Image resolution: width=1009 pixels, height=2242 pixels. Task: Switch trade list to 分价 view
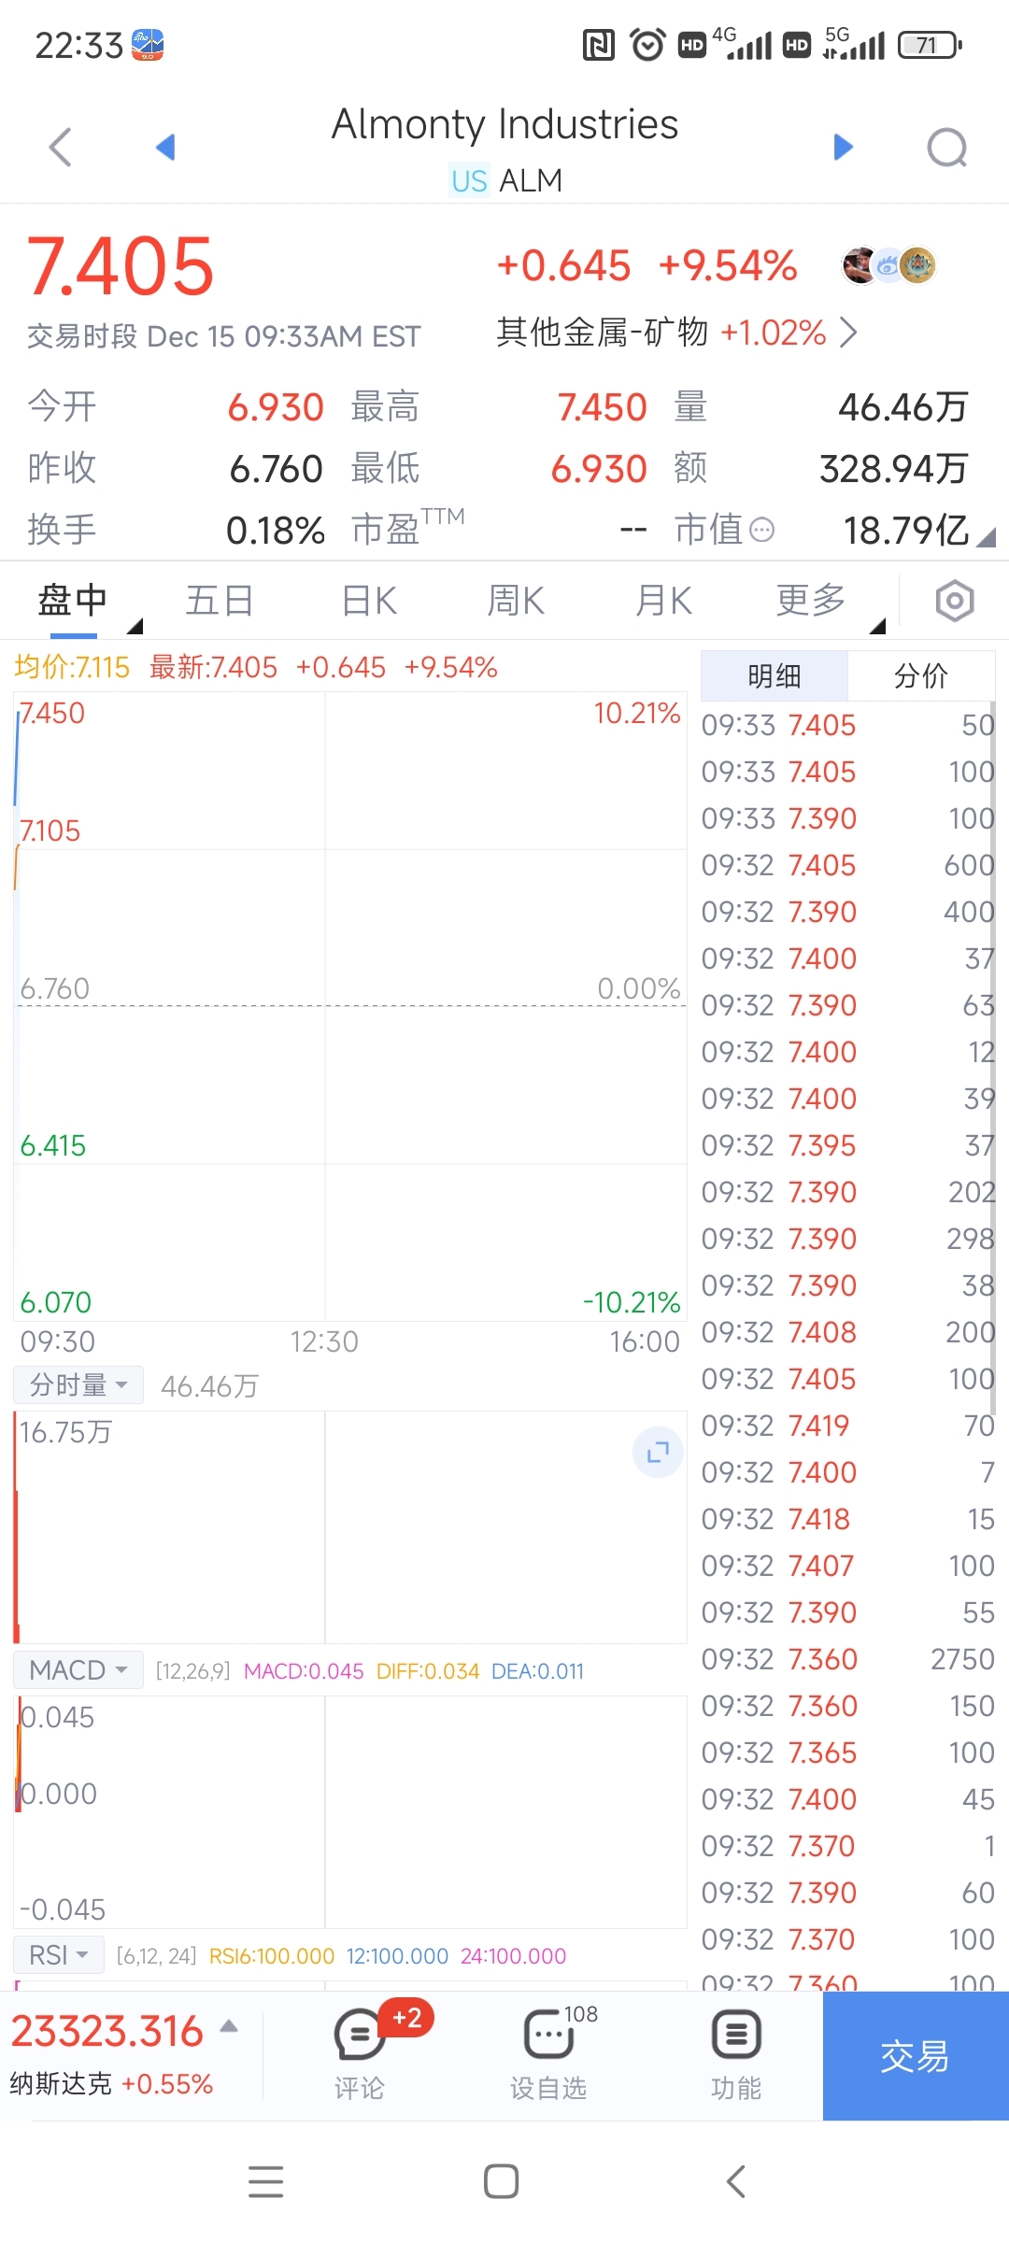920,675
